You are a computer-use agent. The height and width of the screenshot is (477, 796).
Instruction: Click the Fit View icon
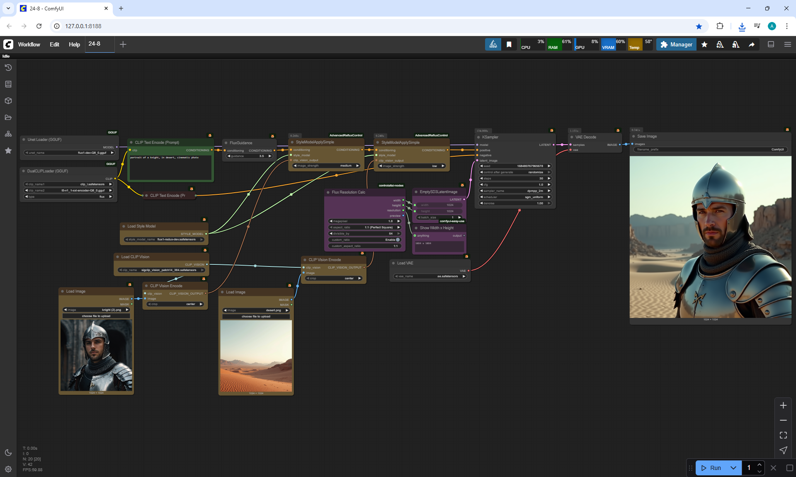pyautogui.click(x=783, y=435)
